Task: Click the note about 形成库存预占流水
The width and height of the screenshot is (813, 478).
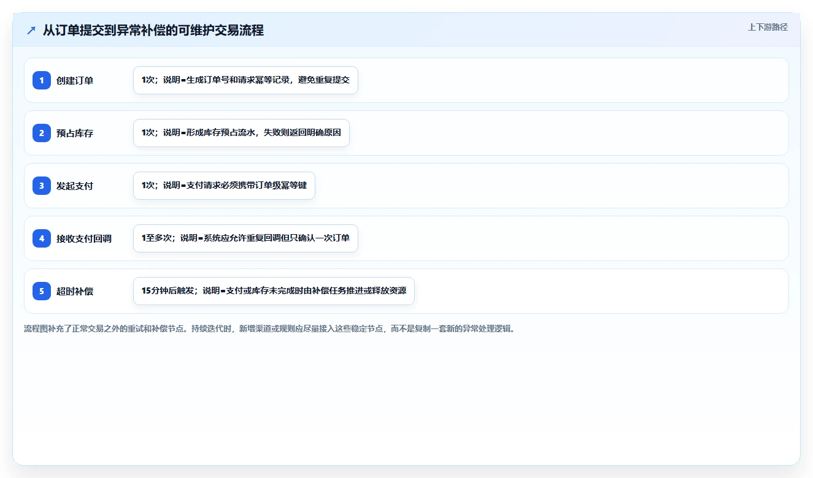Action: tap(241, 133)
